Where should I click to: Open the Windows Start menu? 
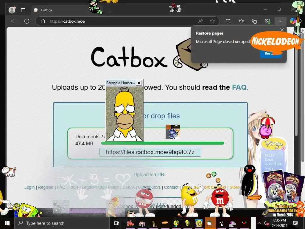point(7,223)
